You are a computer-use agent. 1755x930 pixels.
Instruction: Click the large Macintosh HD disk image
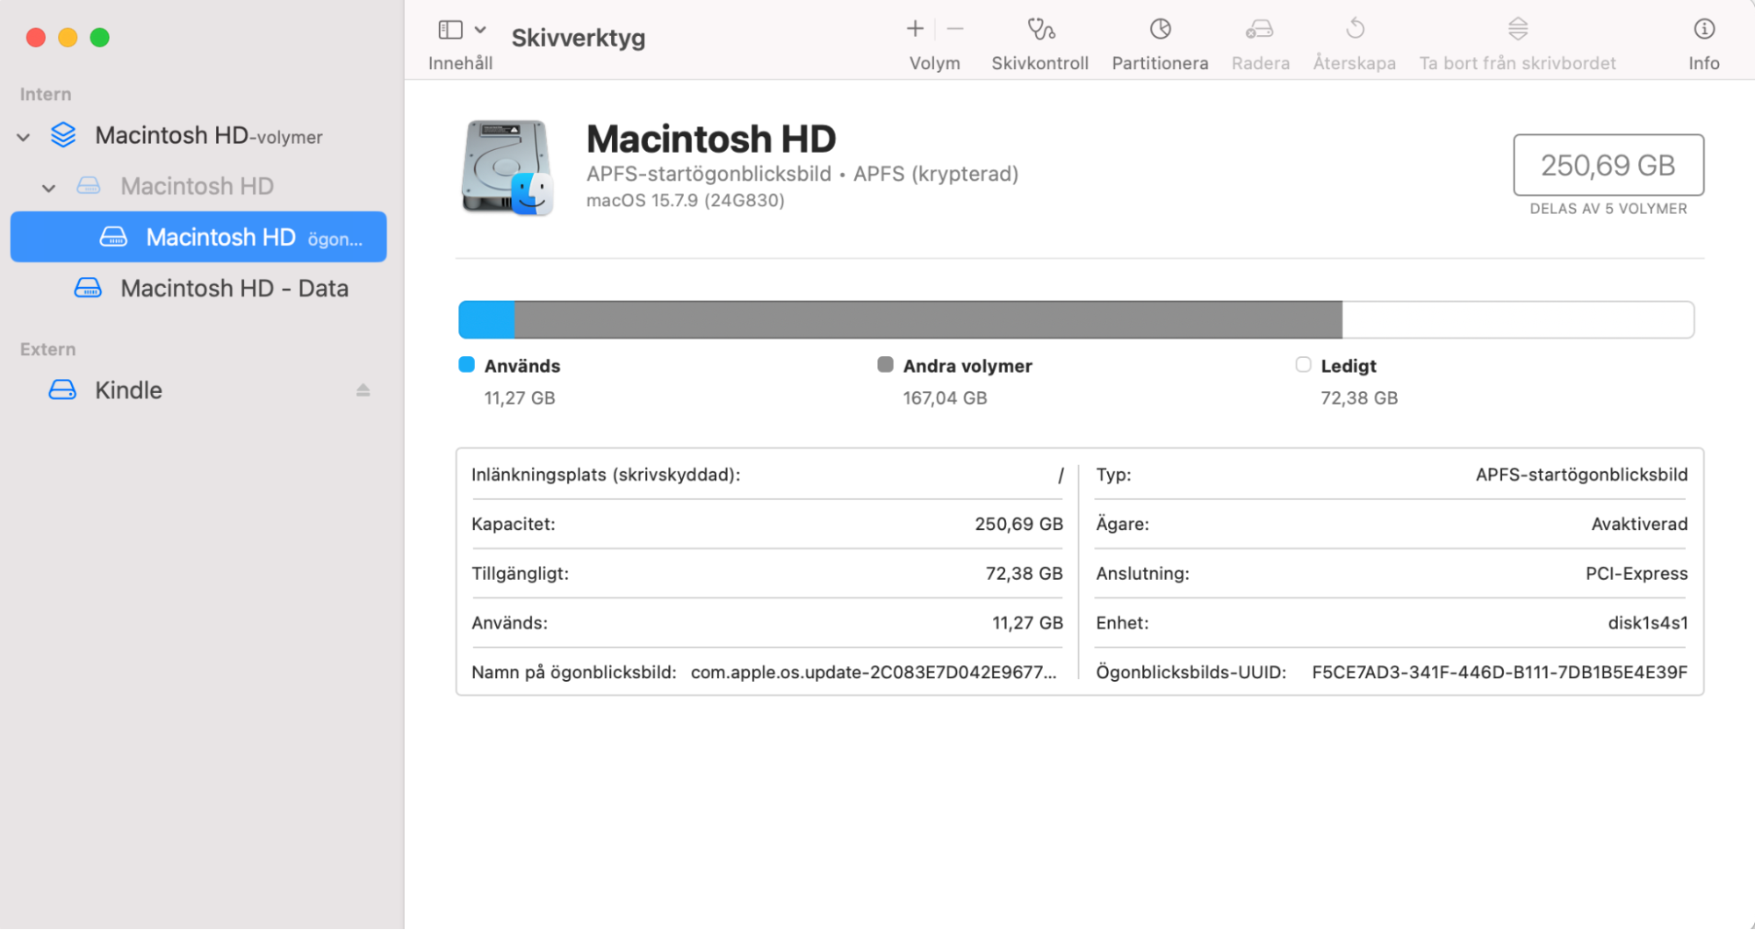(507, 168)
